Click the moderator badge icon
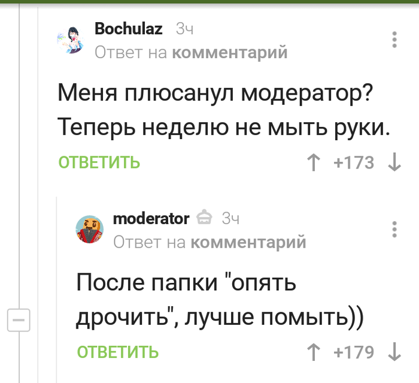The height and width of the screenshot is (383, 419). (x=205, y=217)
